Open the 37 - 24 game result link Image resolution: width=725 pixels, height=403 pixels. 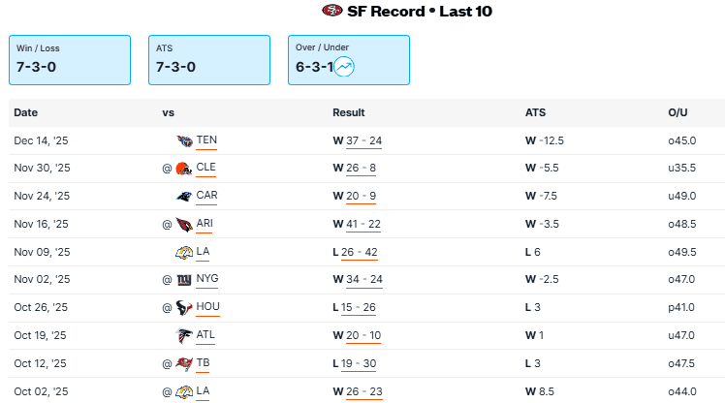click(362, 140)
